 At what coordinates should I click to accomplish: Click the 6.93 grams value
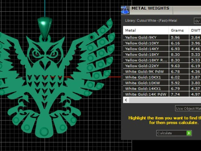(x=175, y=49)
